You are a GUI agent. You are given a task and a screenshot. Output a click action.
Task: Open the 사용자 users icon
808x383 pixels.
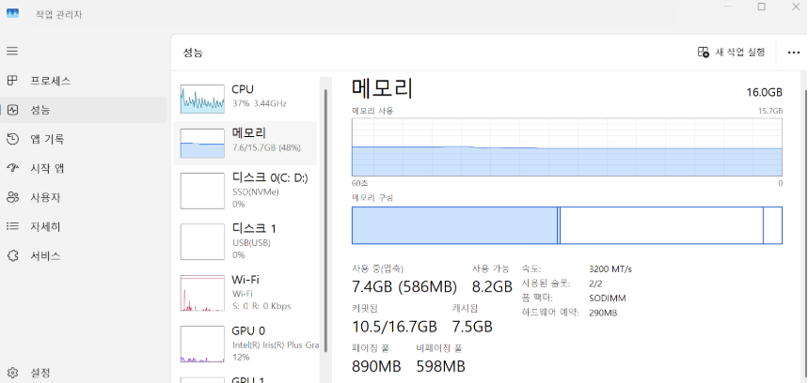pos(12,197)
